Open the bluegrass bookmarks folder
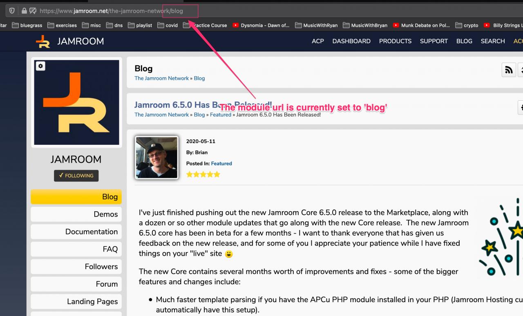 coord(27,25)
